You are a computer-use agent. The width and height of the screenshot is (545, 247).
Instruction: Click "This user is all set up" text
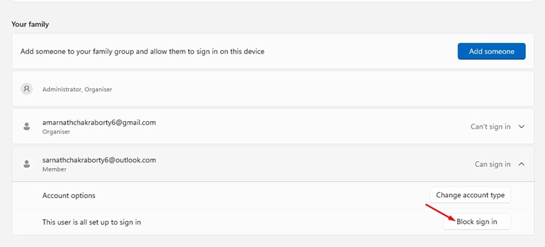(92, 222)
